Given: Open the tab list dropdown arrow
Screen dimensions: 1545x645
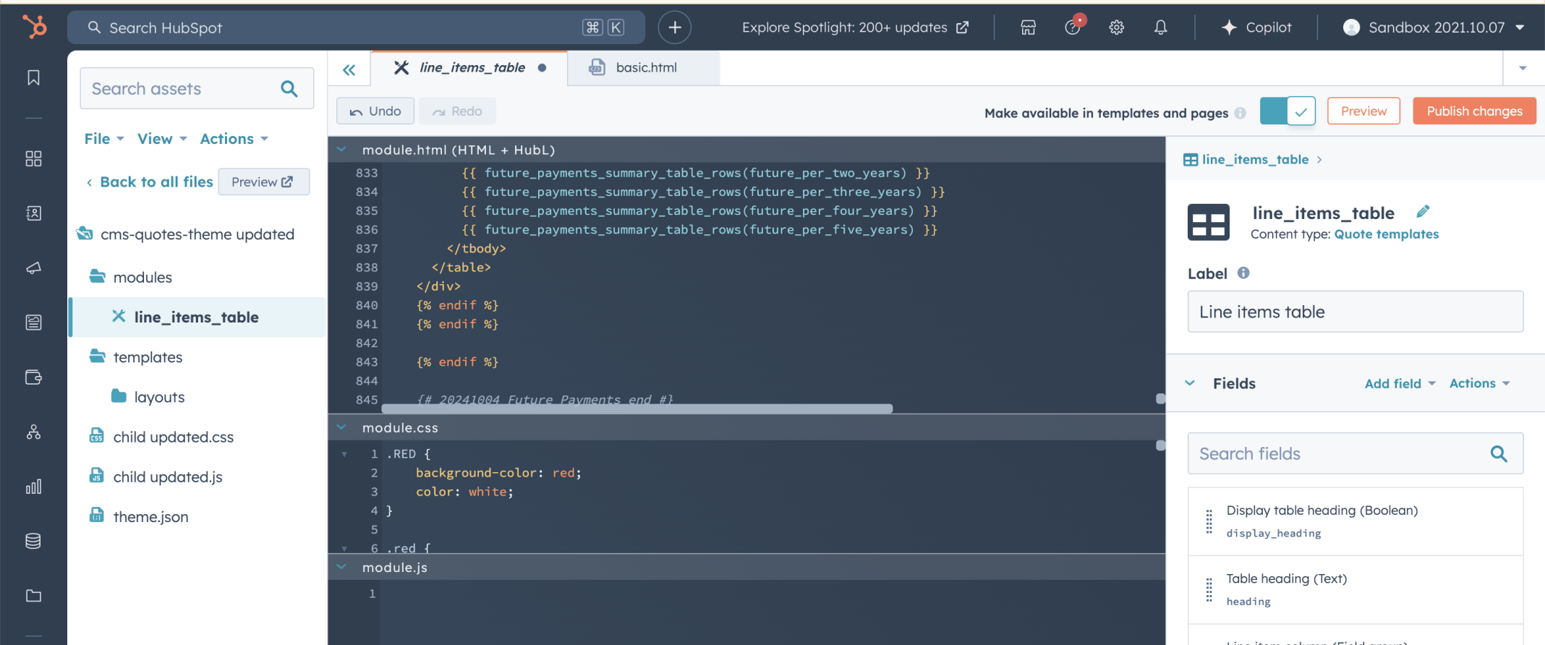Looking at the screenshot, I should point(1523,68).
